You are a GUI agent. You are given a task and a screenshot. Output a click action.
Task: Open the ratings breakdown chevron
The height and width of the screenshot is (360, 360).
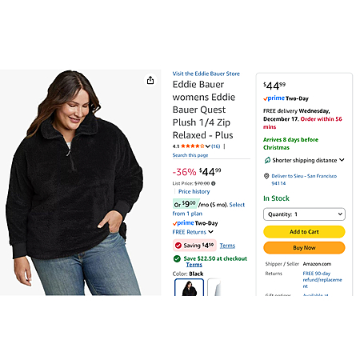click(x=208, y=146)
